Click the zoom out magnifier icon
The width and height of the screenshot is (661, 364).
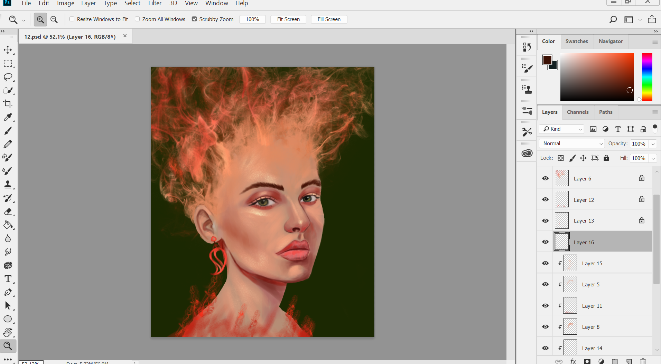54,19
